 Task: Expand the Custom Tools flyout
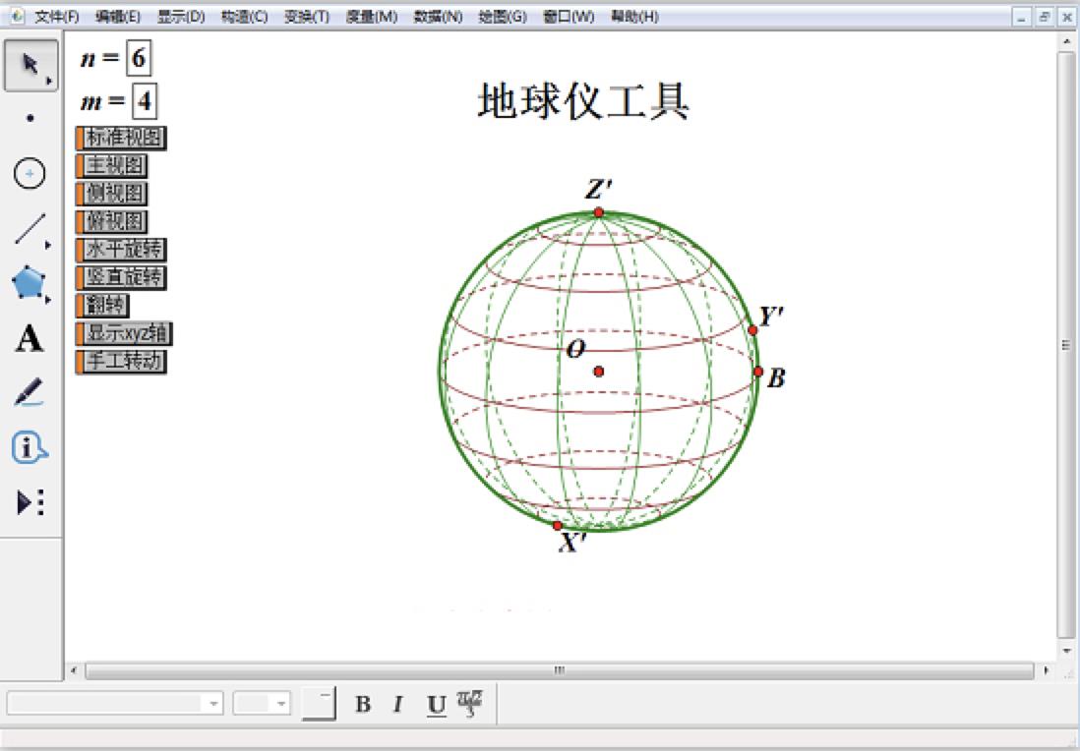click(x=30, y=502)
